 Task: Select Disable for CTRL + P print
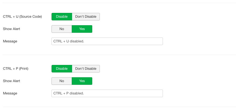(62, 69)
